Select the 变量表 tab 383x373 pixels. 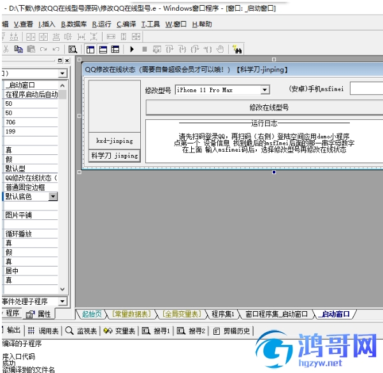[119, 331]
